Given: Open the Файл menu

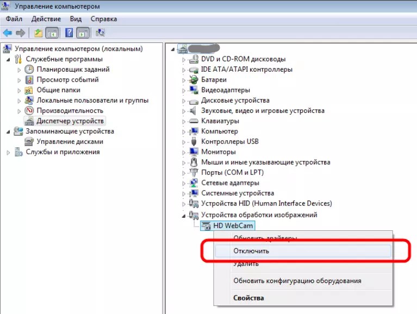Looking at the screenshot, I should [14, 19].
